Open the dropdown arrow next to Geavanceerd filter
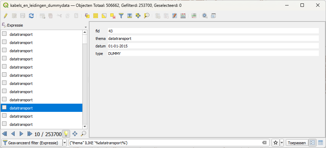The width and height of the screenshot is (326, 148). point(64,143)
